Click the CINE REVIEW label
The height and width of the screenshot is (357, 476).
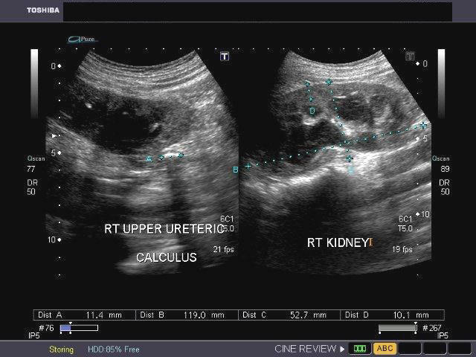[305, 348]
